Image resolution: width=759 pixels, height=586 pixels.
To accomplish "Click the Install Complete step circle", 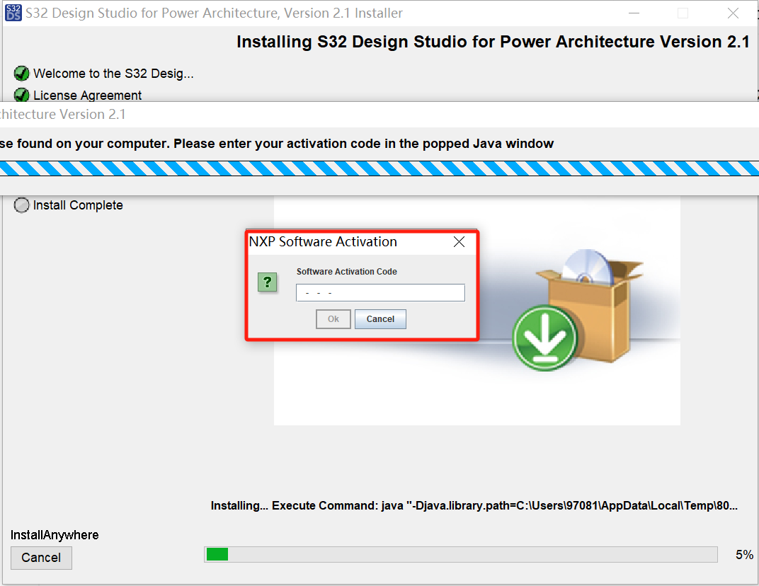I will tap(21, 205).
